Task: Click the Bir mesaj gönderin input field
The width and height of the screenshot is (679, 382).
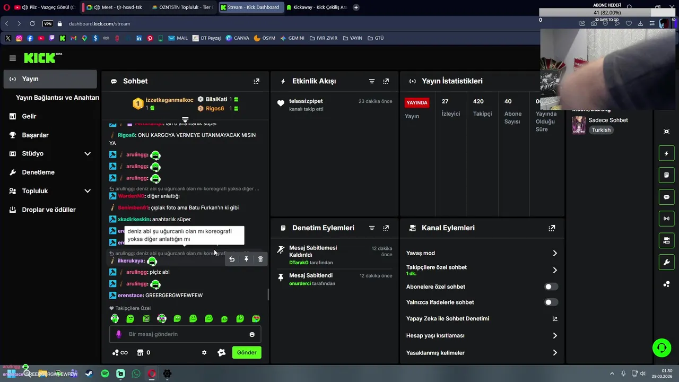Action: pyautogui.click(x=185, y=334)
